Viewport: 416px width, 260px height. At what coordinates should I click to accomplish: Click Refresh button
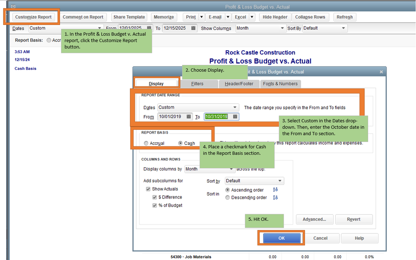pyautogui.click(x=345, y=17)
